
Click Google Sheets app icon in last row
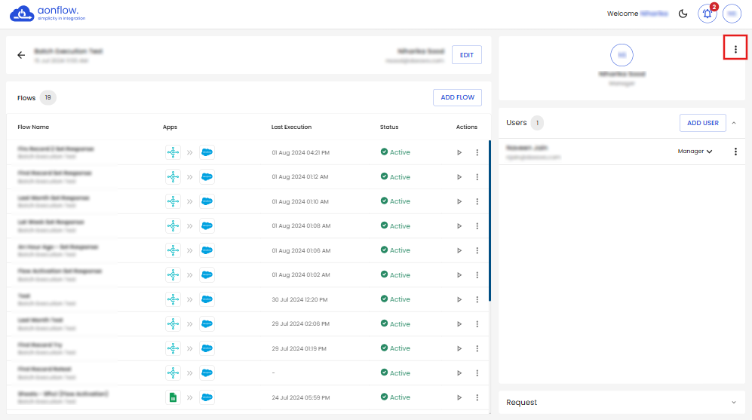click(173, 397)
